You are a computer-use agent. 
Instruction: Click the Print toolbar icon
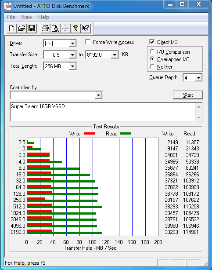(45, 28)
